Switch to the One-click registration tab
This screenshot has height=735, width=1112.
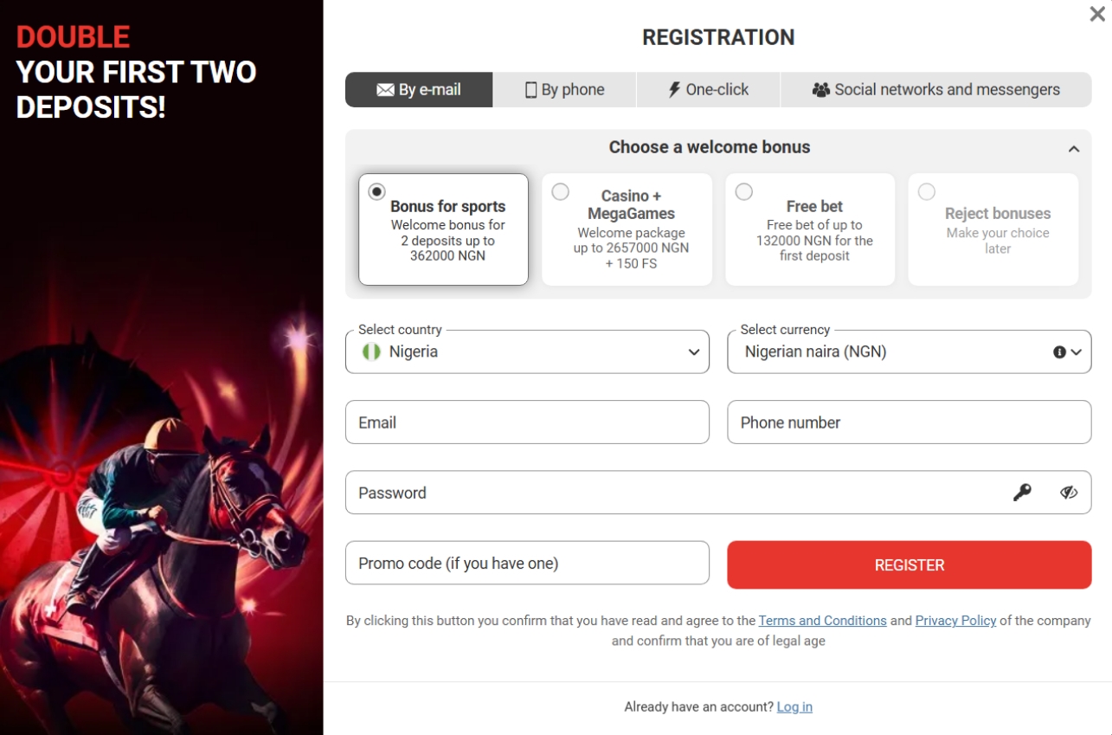click(x=707, y=89)
